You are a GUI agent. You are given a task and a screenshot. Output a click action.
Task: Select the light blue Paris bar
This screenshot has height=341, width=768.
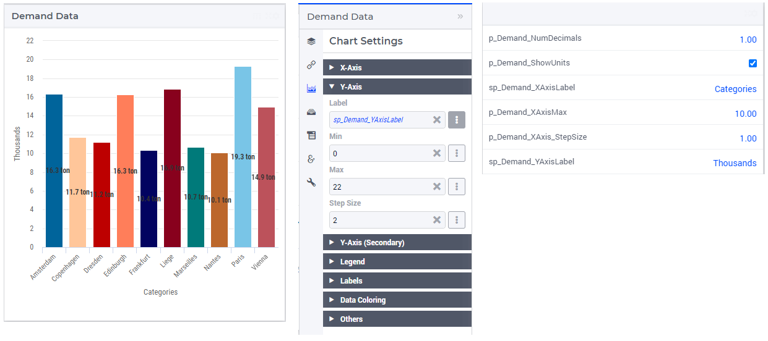(x=243, y=157)
